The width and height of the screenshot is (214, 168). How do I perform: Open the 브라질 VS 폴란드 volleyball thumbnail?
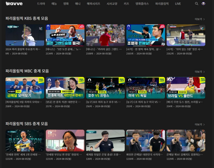pos(185,88)
